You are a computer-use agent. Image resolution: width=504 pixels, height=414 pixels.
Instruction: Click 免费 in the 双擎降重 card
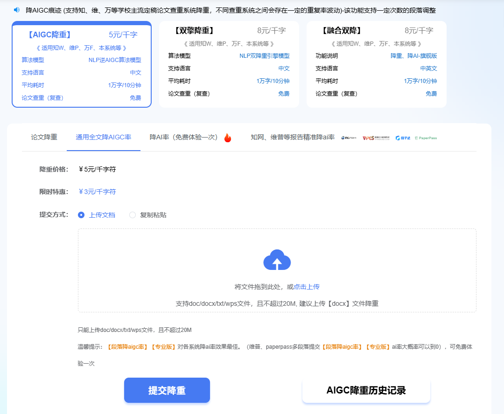click(284, 94)
